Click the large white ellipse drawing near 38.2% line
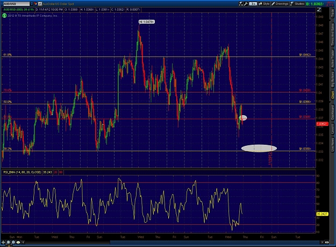The height and width of the screenshot is (247, 336). tap(259, 148)
